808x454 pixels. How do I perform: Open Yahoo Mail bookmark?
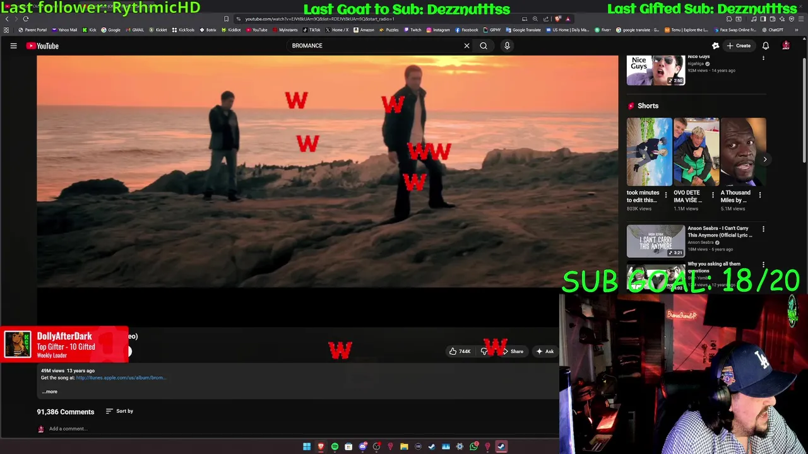coord(64,30)
